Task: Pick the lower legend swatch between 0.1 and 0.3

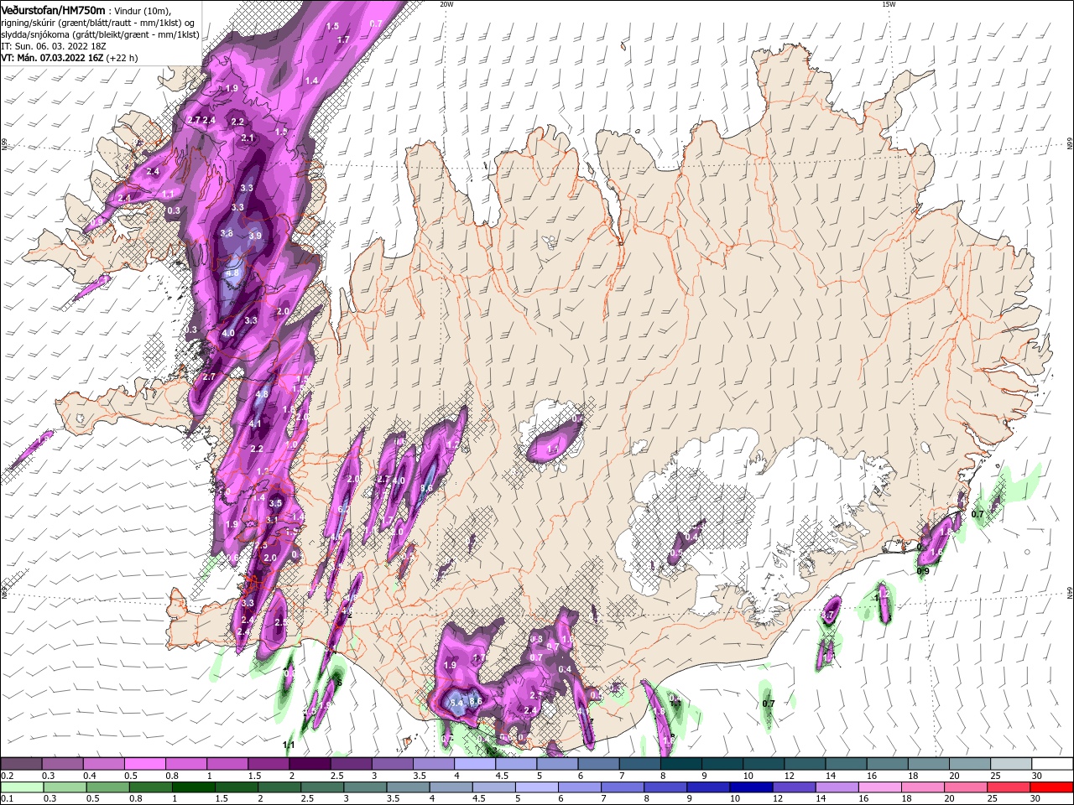Action: click(22, 787)
